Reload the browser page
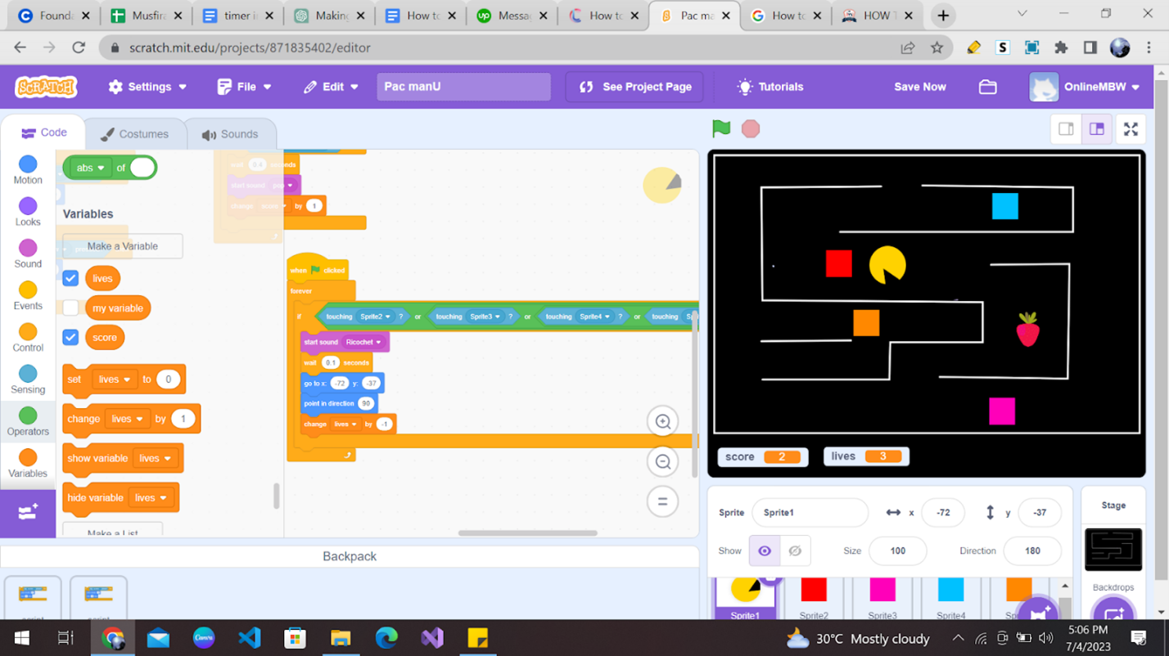Screen dimensions: 1169x656 tap(79, 47)
